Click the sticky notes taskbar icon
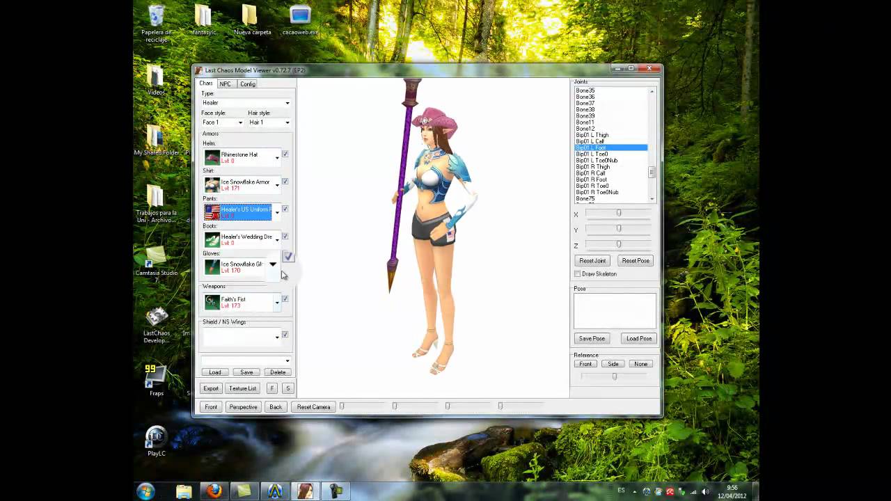The width and height of the screenshot is (891, 501). click(244, 491)
